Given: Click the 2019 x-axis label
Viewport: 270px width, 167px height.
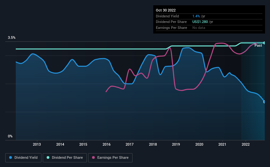Looking at the screenshot, I should point(176,144).
